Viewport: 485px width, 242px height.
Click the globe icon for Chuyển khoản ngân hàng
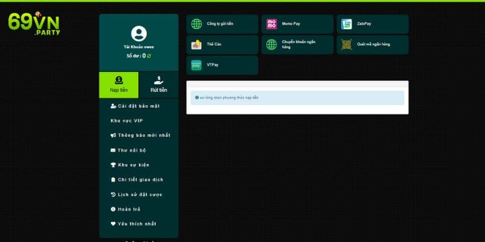click(271, 44)
